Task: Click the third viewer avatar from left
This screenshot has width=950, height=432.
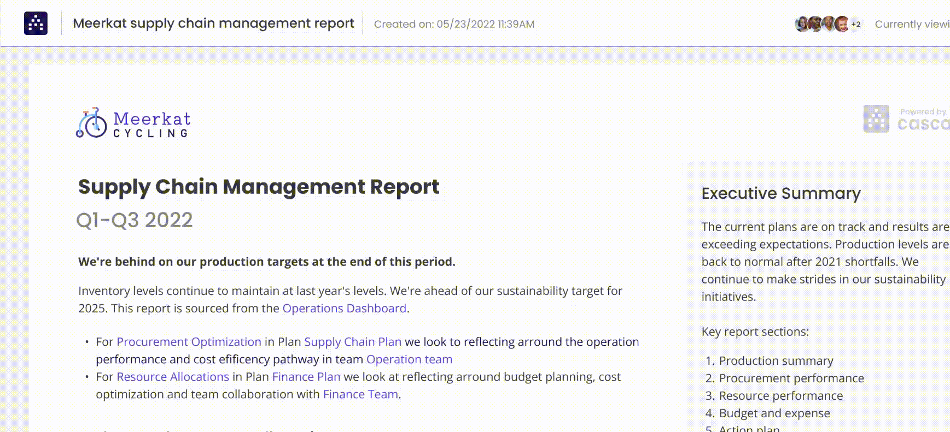Action: pyautogui.click(x=829, y=24)
